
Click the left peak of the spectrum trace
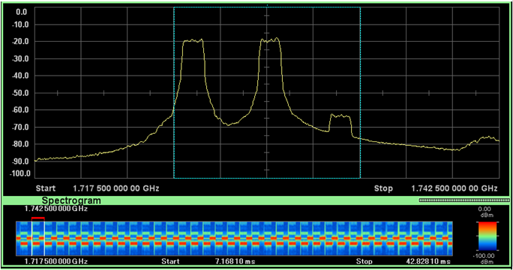[193, 40]
